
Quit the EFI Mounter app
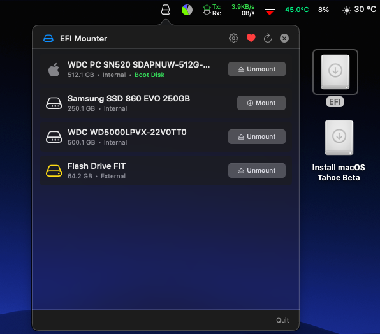pos(282,320)
